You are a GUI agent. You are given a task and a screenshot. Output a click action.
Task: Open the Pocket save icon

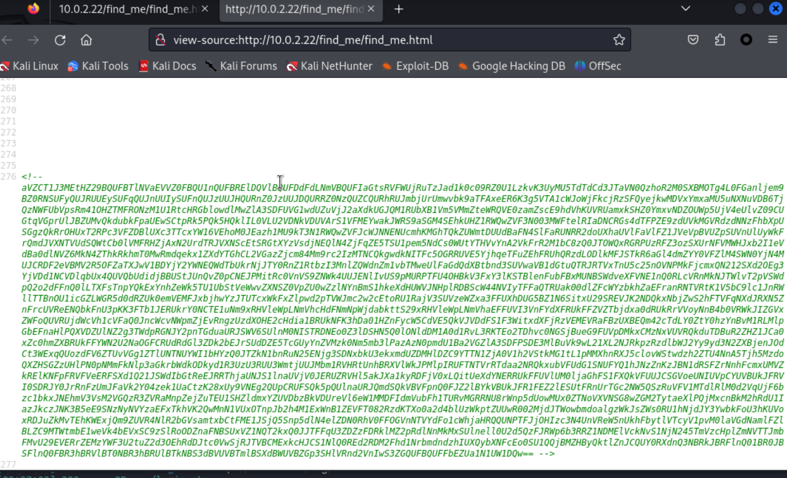pyautogui.click(x=693, y=40)
